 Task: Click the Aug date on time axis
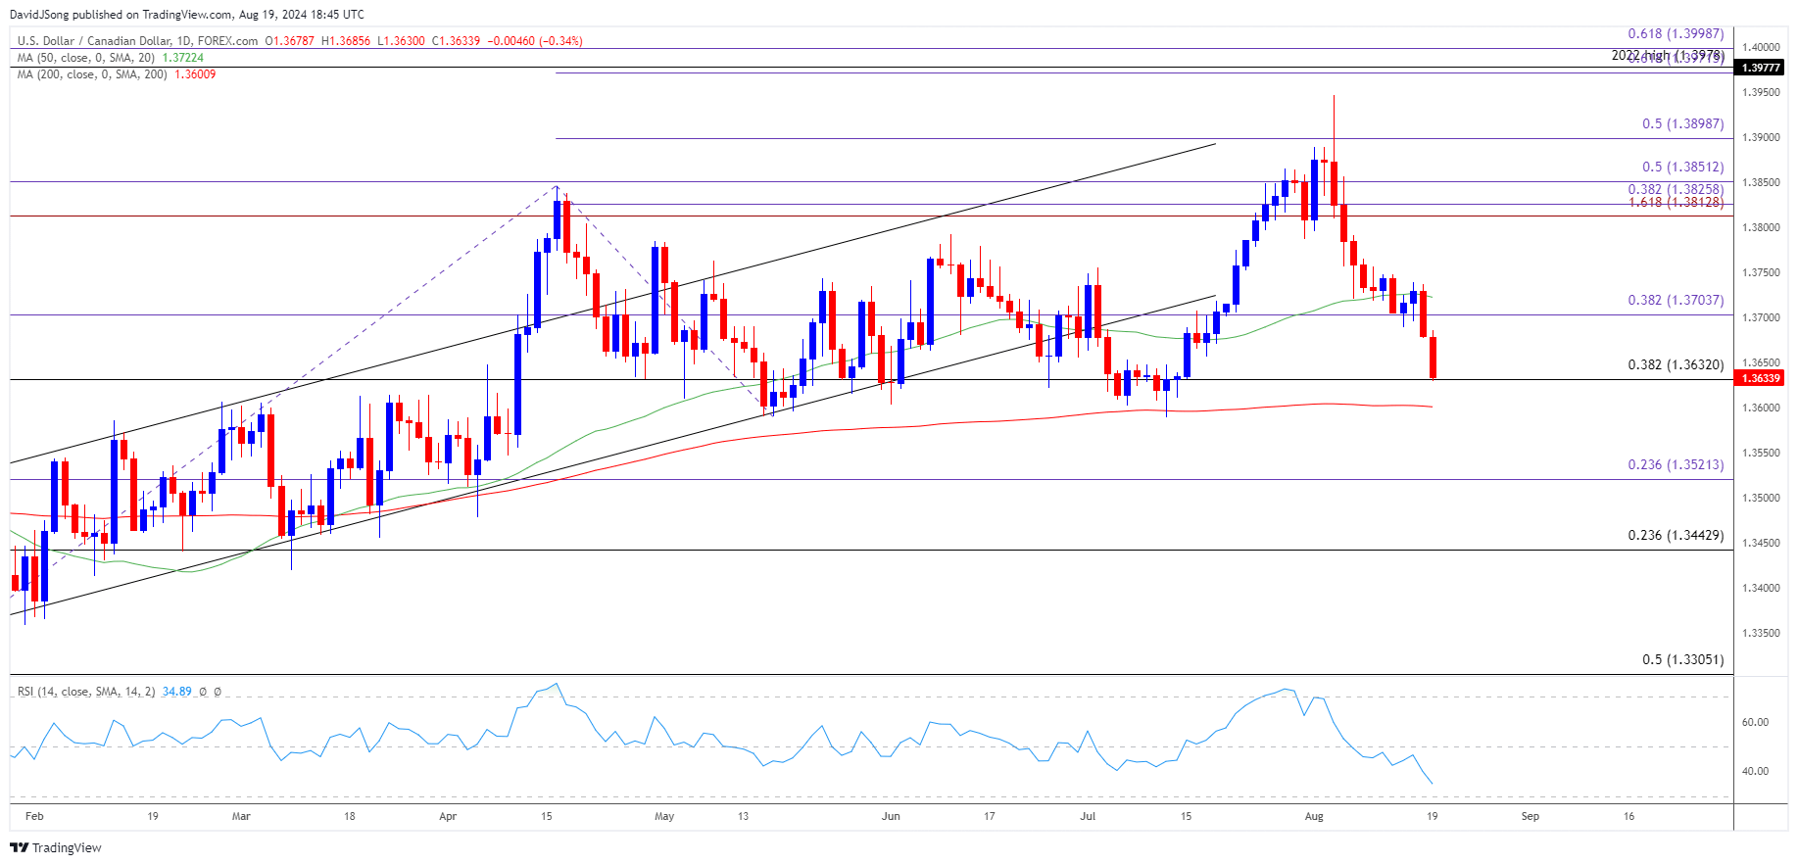[1314, 816]
